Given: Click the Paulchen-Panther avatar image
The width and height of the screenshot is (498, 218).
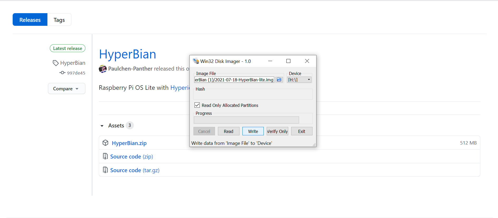Looking at the screenshot, I should point(103,69).
